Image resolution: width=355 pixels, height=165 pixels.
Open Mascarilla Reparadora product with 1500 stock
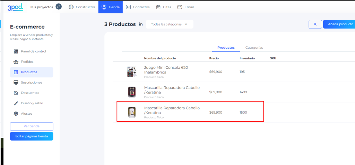pyautogui.click(x=172, y=110)
